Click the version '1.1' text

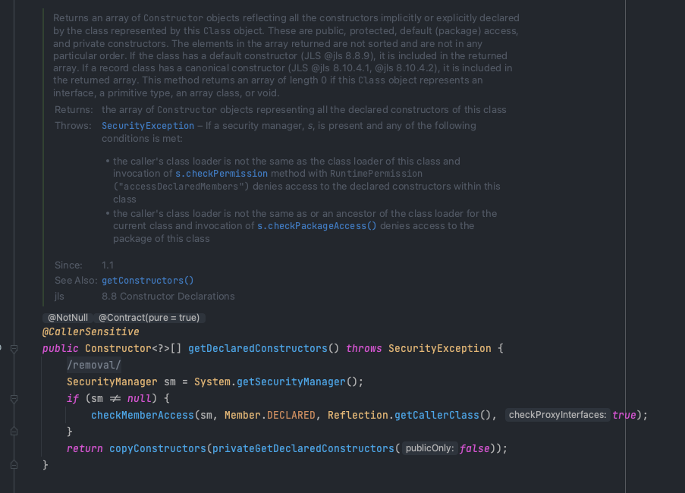(108, 265)
